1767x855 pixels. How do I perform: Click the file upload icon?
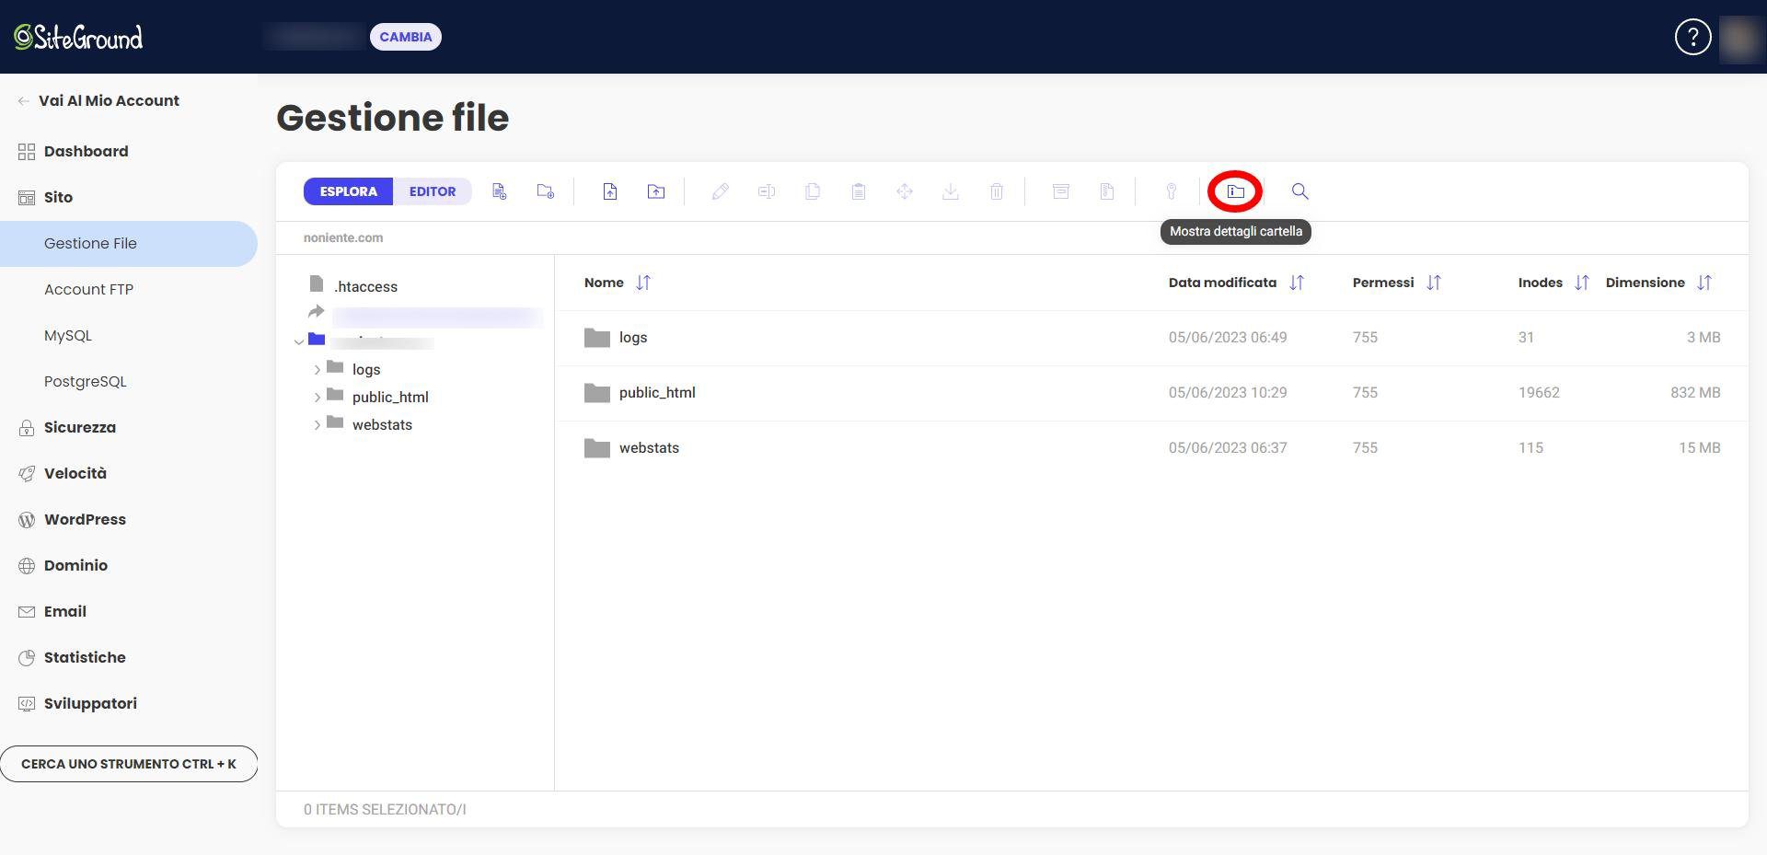(609, 191)
